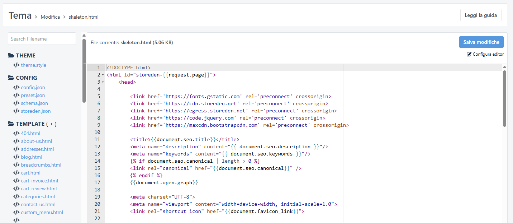Click the edit icon beside Configura editor

pos(469,55)
